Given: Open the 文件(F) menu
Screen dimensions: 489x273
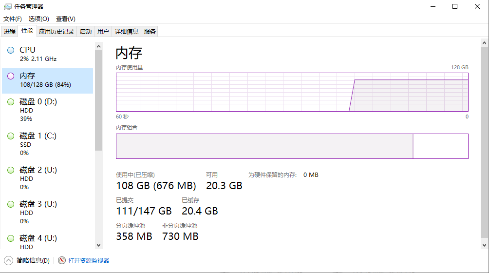Looking at the screenshot, I should [13, 19].
